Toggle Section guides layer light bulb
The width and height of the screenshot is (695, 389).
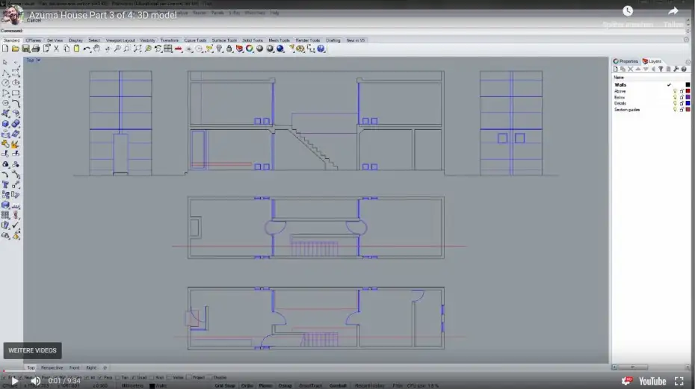(675, 110)
